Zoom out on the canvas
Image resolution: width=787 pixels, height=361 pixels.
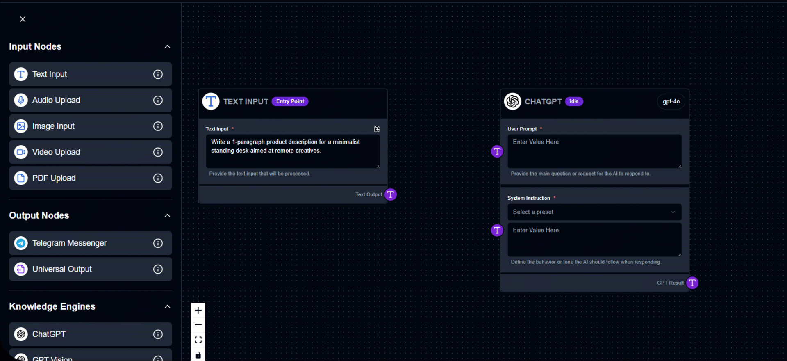[x=198, y=325]
